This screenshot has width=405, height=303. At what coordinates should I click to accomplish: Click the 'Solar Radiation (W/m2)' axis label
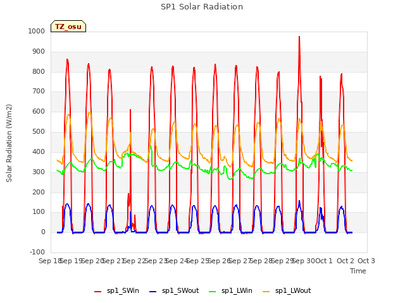tap(9, 143)
